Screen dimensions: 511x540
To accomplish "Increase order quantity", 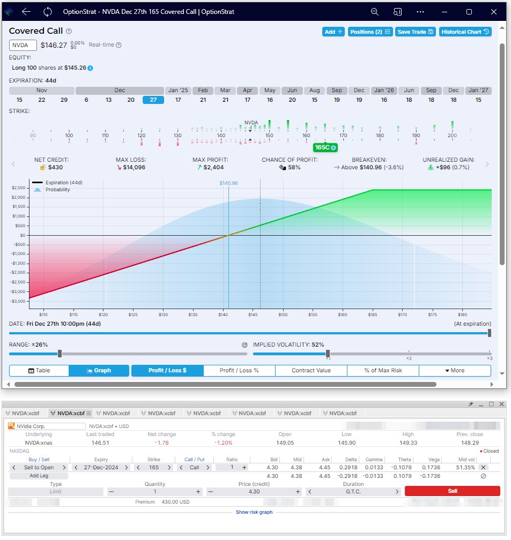I will pyautogui.click(x=198, y=492).
